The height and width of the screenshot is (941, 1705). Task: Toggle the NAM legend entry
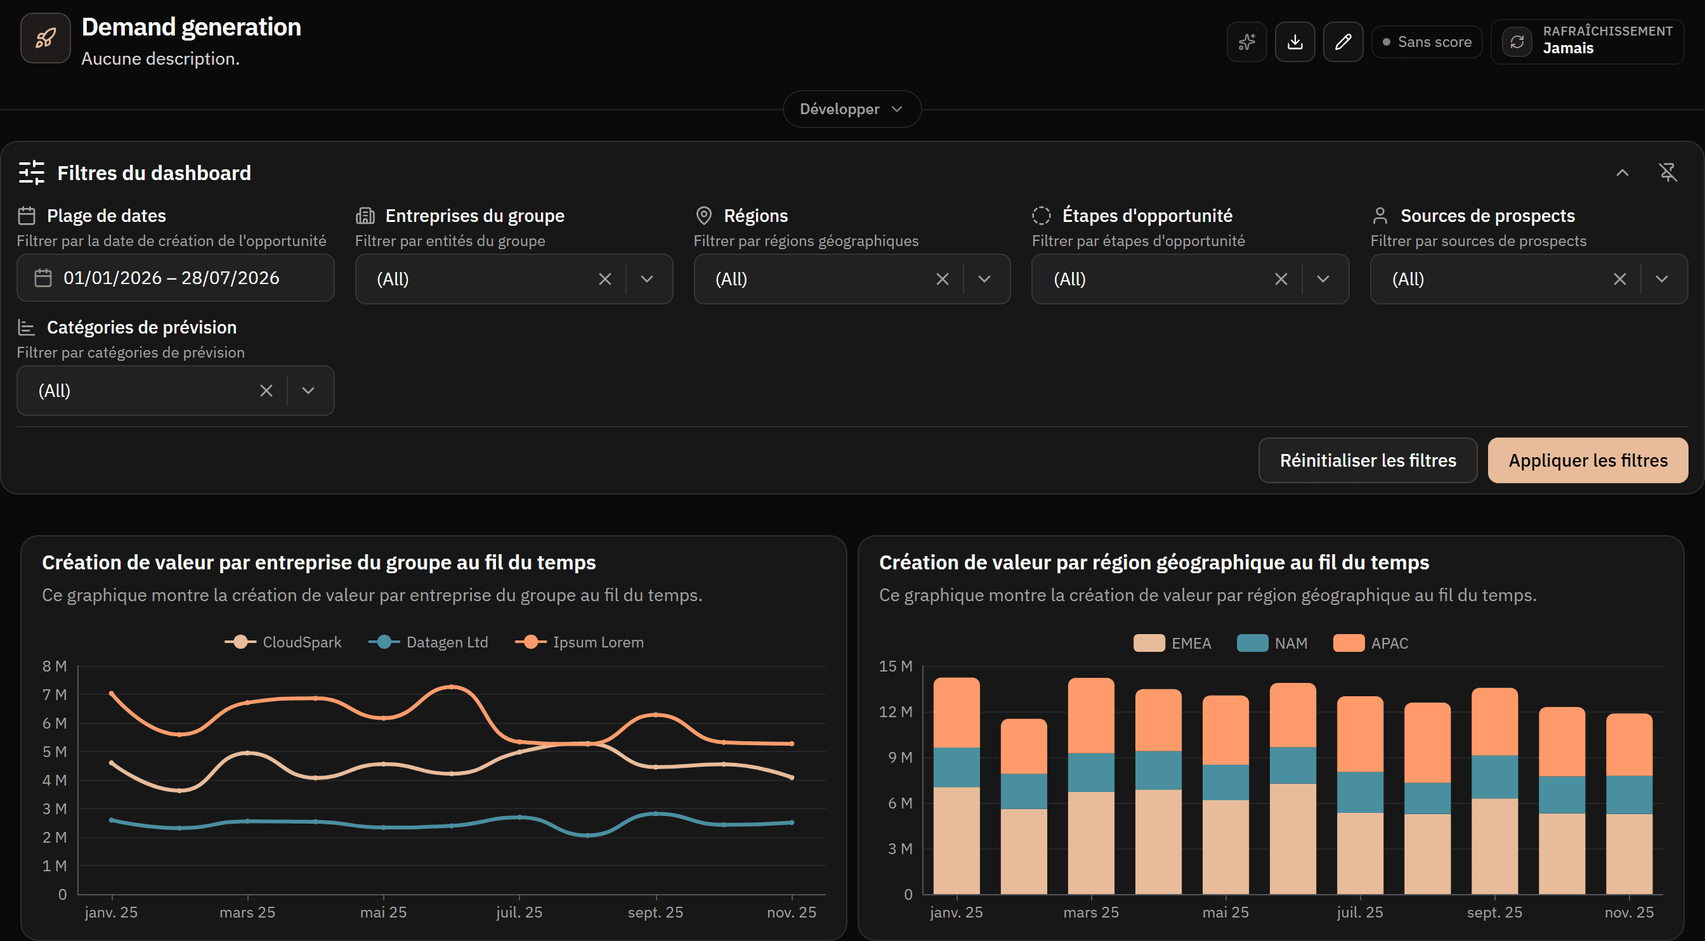click(x=1272, y=643)
